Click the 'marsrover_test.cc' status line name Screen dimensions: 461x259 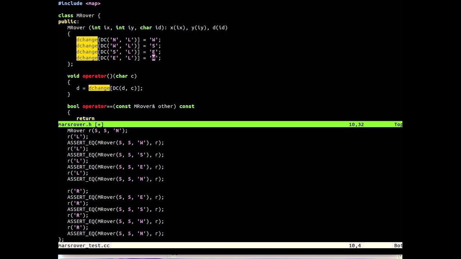[84, 245]
